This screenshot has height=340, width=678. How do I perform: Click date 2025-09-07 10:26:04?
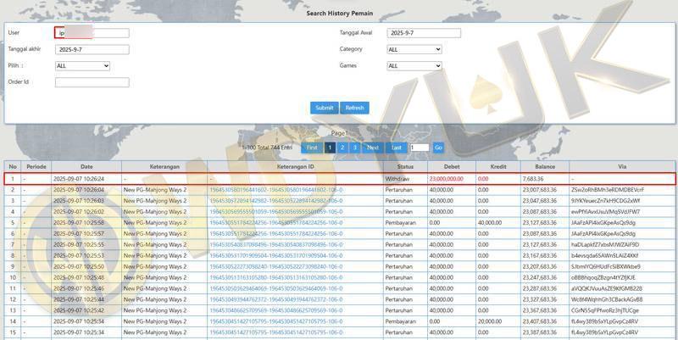click(x=79, y=190)
